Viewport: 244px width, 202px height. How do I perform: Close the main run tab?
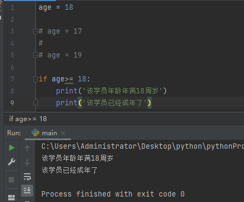(x=63, y=133)
